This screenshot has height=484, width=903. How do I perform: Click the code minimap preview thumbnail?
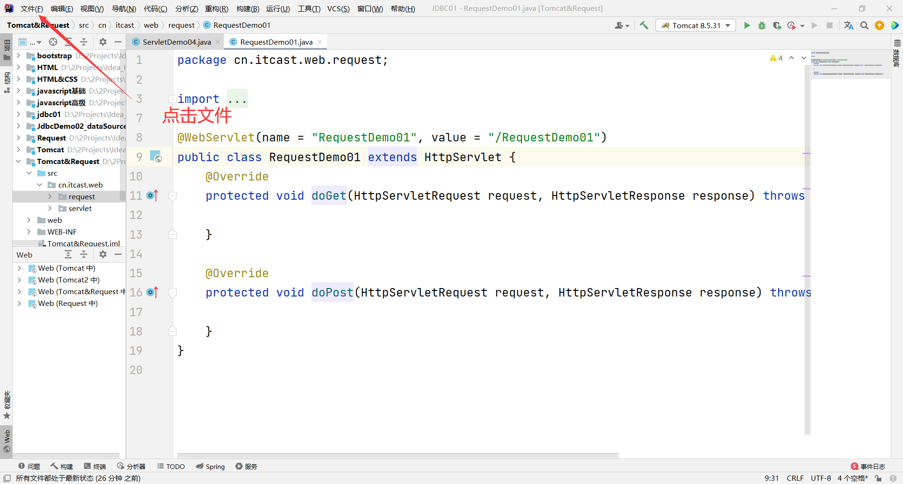coord(850,64)
